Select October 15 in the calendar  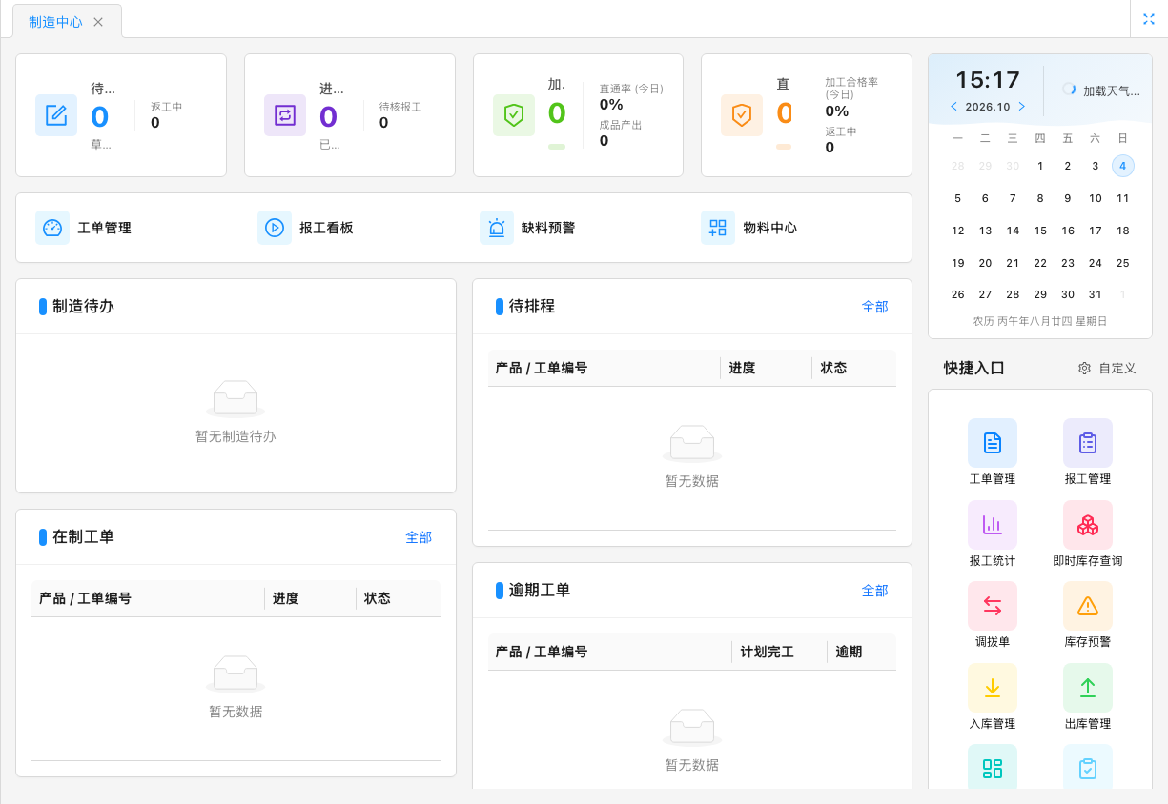click(1040, 231)
